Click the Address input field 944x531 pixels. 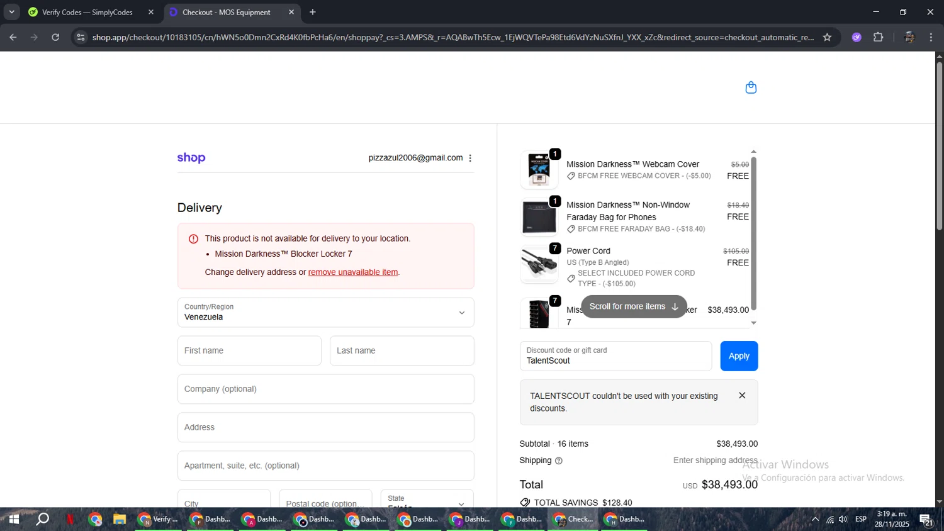point(325,428)
